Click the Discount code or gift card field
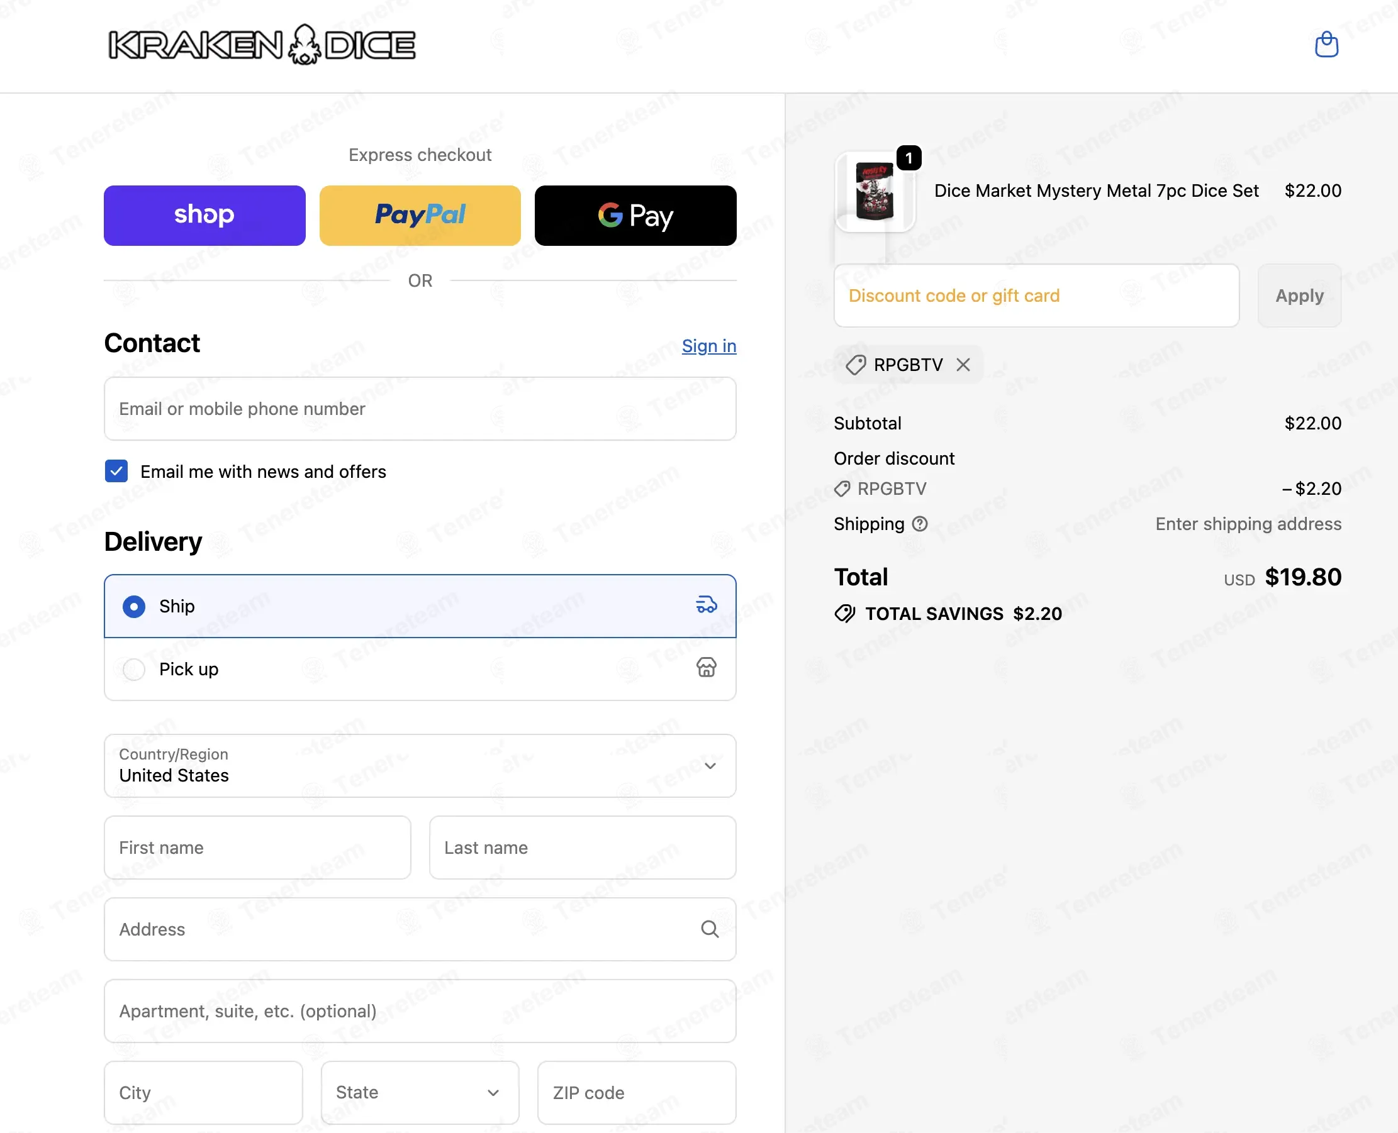Screen dimensions: 1398x1133 1036,296
